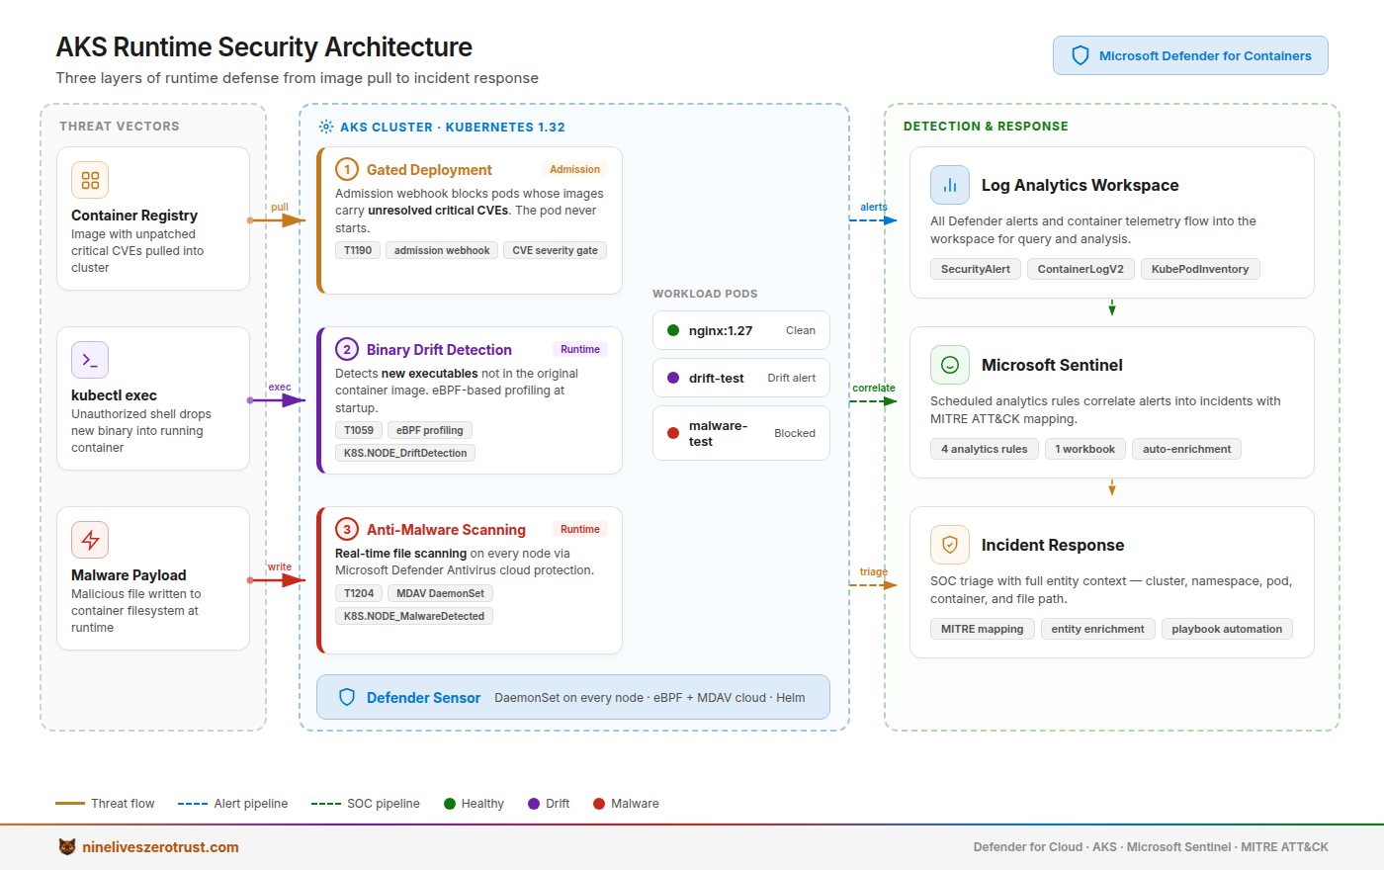Select the Microsoft Sentinel smiley icon
The width and height of the screenshot is (1384, 870).
point(950,365)
